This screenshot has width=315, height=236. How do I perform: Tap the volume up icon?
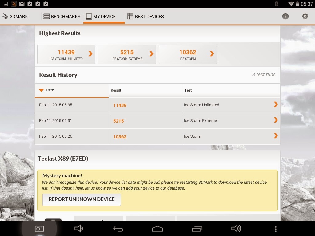point(236,229)
